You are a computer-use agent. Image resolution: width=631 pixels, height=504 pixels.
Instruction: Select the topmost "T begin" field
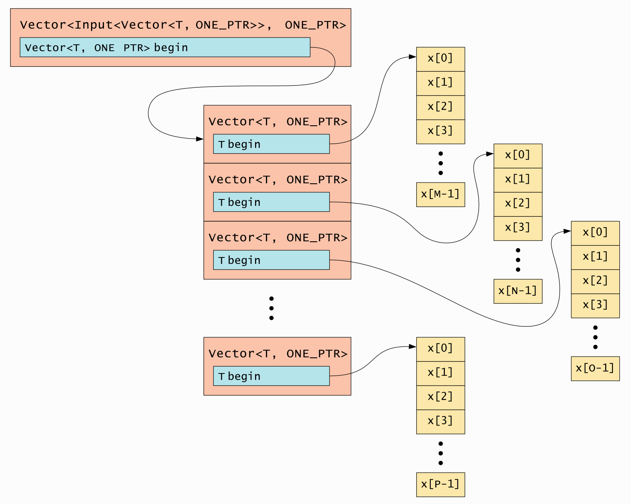pos(271,144)
